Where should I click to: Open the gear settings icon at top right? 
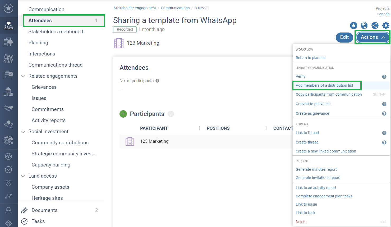click(386, 25)
